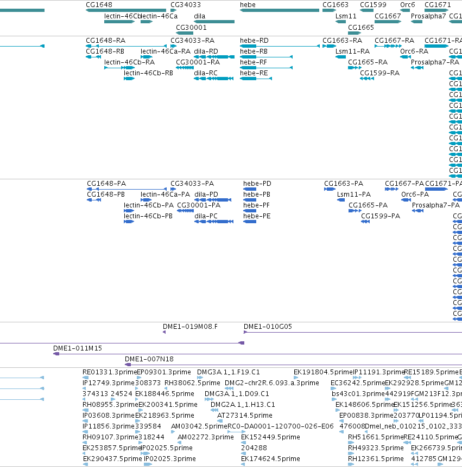Screen dimensions: 462x467
Task: Select protein dila-PD
Action: (206, 194)
